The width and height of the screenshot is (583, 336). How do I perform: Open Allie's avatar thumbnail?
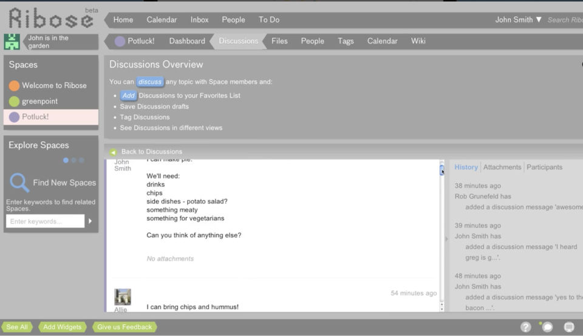[122, 297]
